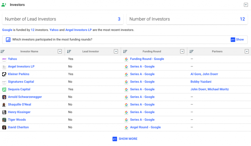Open Investor Name column dropdown
Image resolution: width=251 pixels, height=146 pixels.
click(60, 51)
